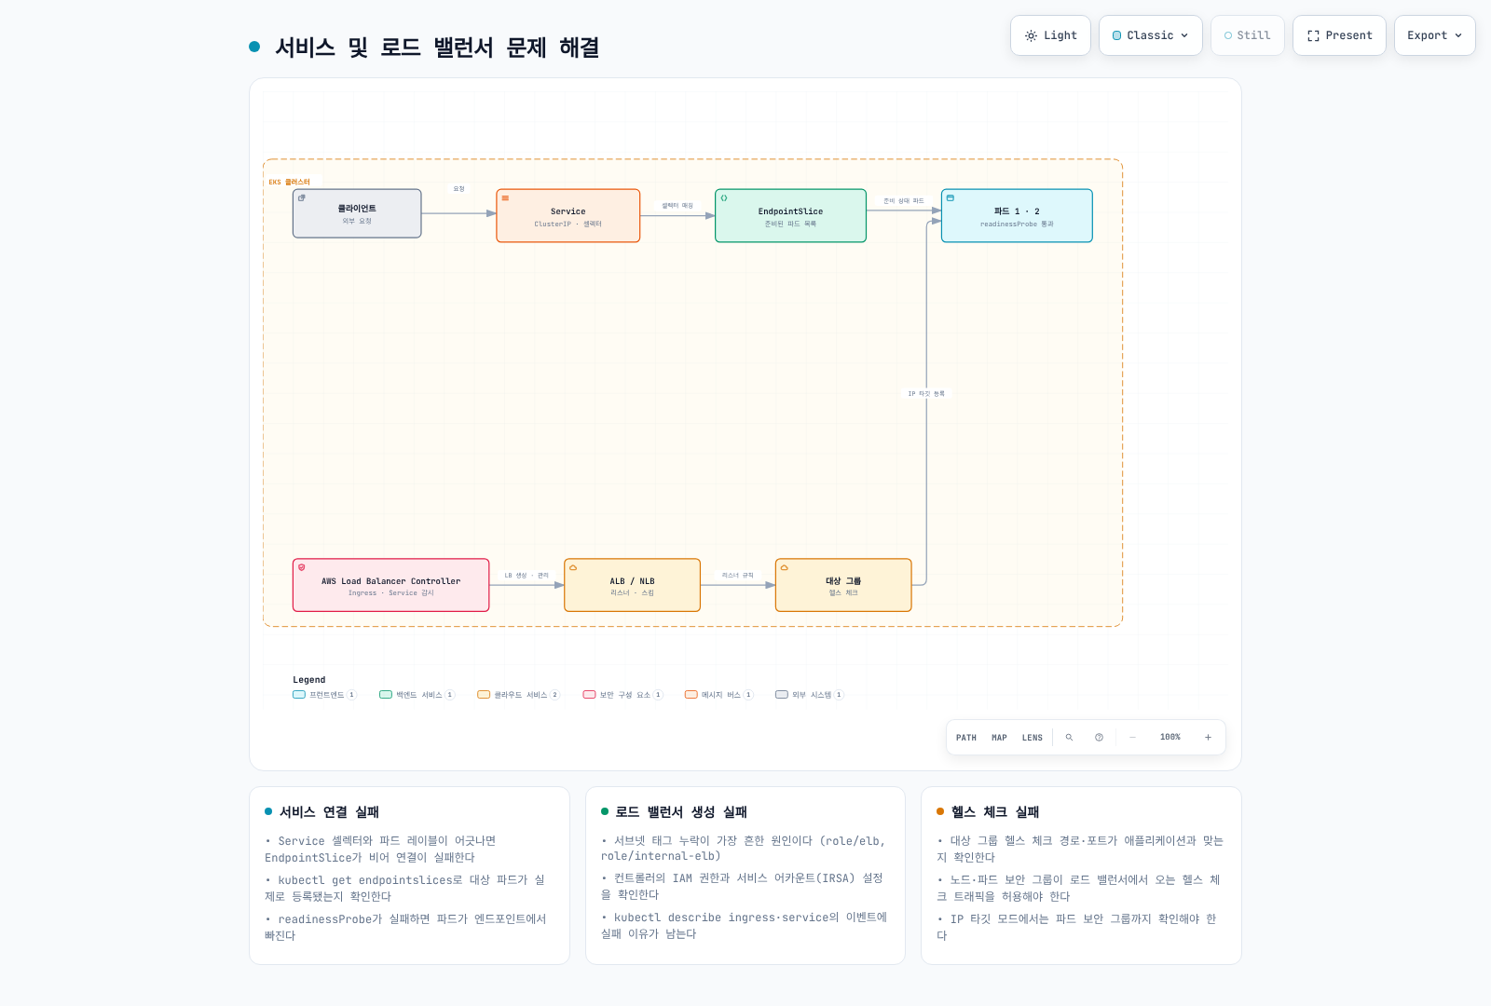Image resolution: width=1491 pixels, height=1006 pixels.
Task: Click the LB 생성 · 관리 edge label
Action: 527,576
